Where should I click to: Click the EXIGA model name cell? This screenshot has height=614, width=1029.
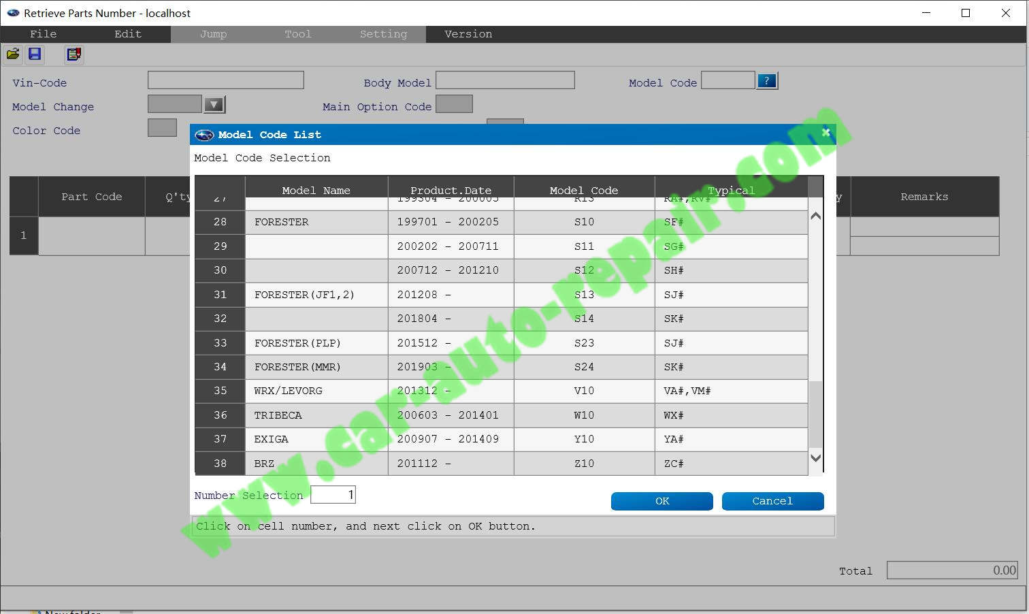pos(316,439)
